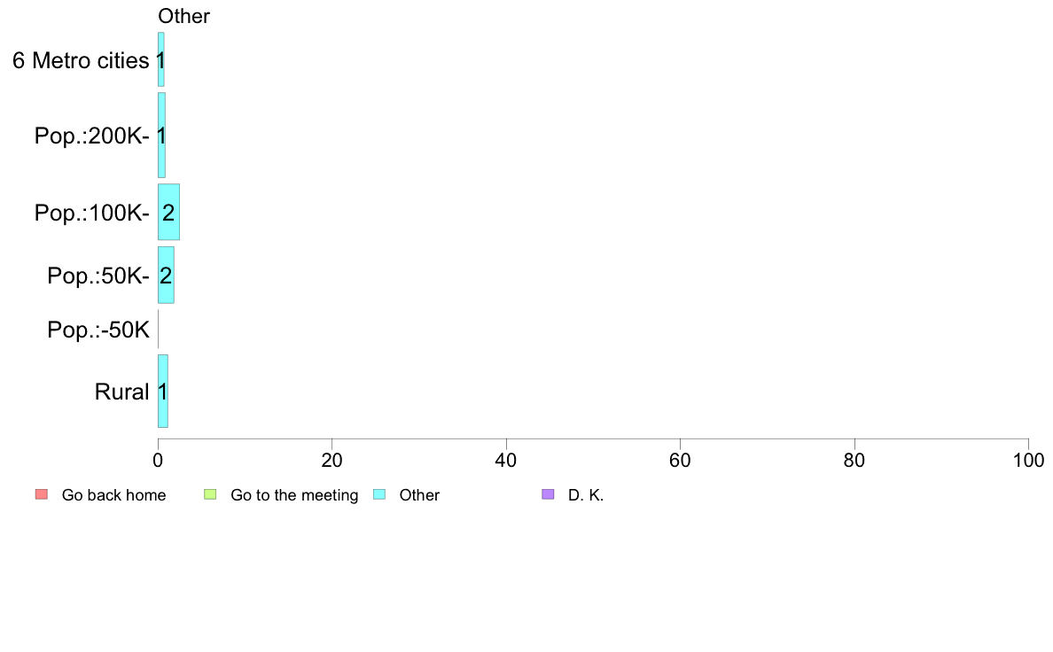Viewport: 1053px width, 652px height.
Task: Click the 60 tick on x-axis
Action: coord(681,460)
